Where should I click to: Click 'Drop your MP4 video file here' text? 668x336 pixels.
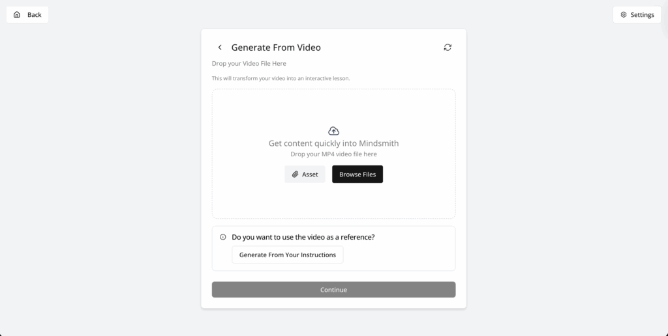tap(333, 154)
